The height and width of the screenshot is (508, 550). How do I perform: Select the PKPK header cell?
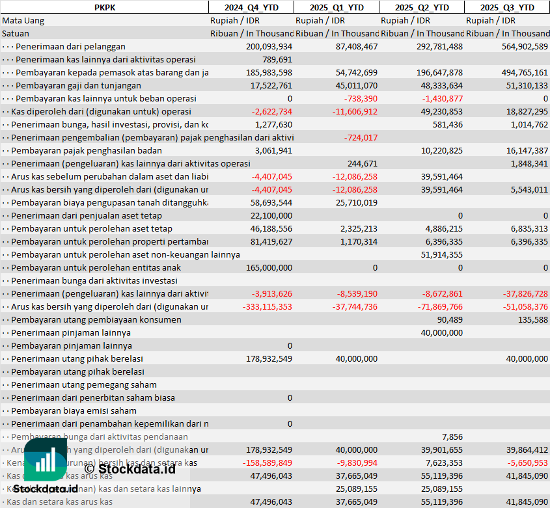(104, 7)
